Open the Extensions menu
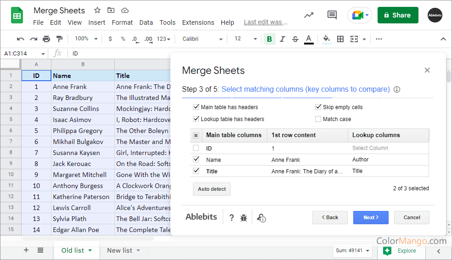Image resolution: width=452 pixels, height=260 pixels. pos(198,22)
